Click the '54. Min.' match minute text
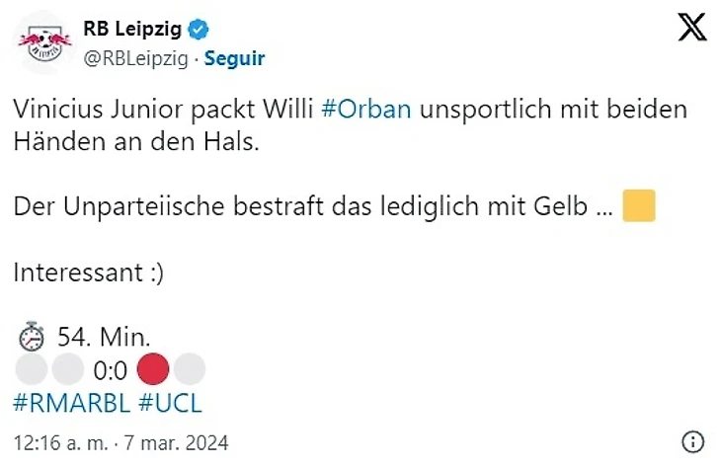Viewport: 721px width, 468px height. pyautogui.click(x=104, y=338)
